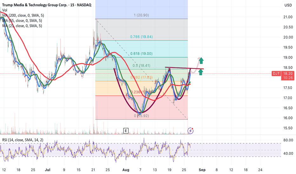Click the 0.382 Fibonacci level label
This screenshot has width=296, height=174.
pos(141,77)
